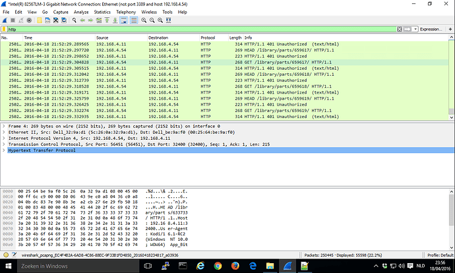
Task: Open the Wireless menu
Action: pos(149,12)
